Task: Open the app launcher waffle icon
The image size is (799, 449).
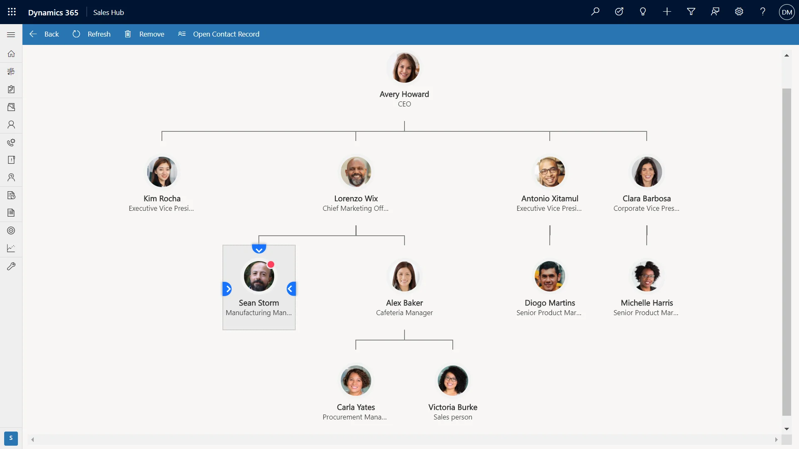Action: tap(12, 12)
